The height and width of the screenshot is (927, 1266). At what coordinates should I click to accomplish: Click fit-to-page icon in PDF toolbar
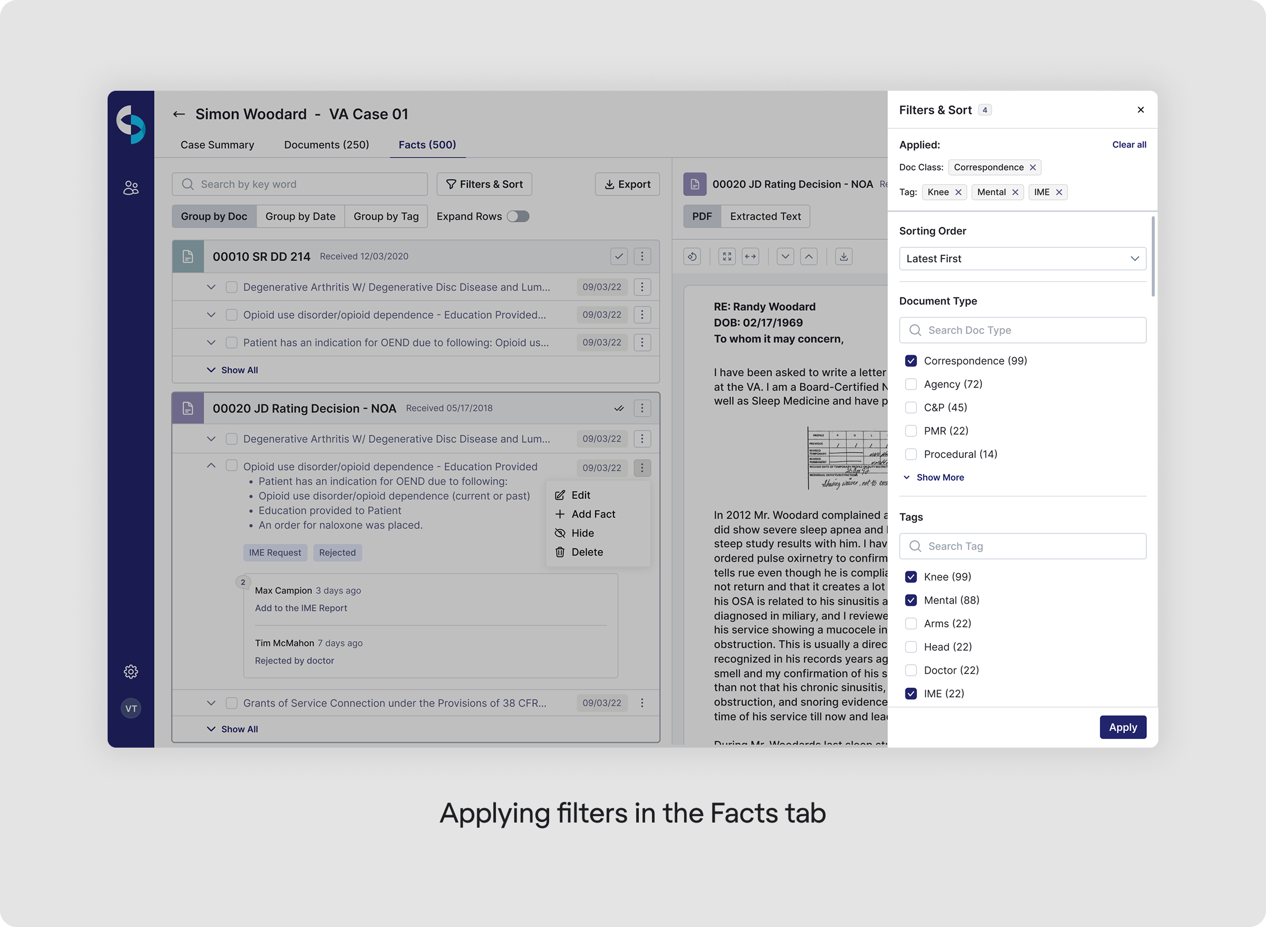(727, 256)
